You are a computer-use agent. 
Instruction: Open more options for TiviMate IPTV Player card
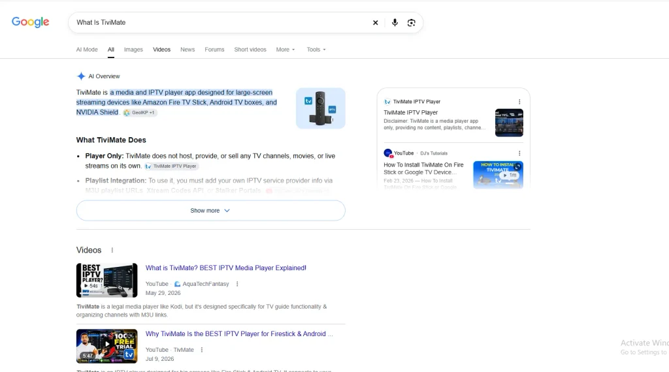519,102
